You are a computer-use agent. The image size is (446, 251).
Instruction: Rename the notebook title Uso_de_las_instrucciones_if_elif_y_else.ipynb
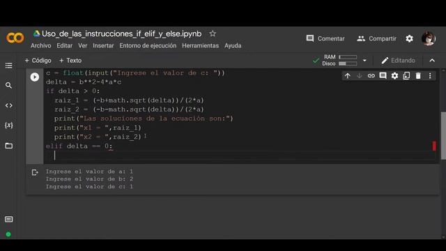(x=122, y=33)
